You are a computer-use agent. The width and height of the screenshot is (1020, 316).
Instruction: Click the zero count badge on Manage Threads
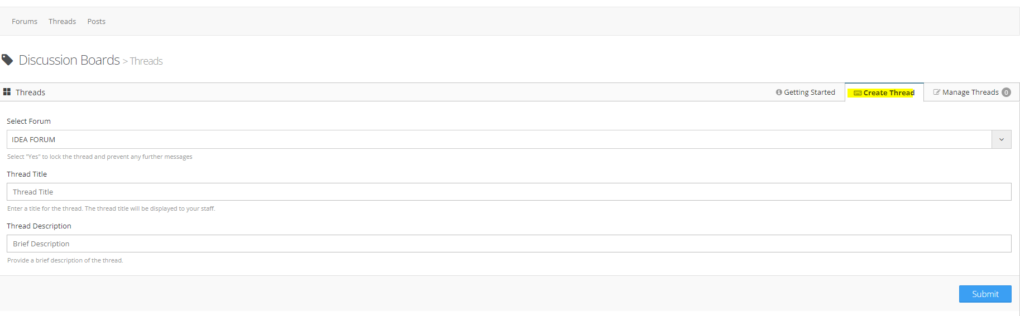1006,93
